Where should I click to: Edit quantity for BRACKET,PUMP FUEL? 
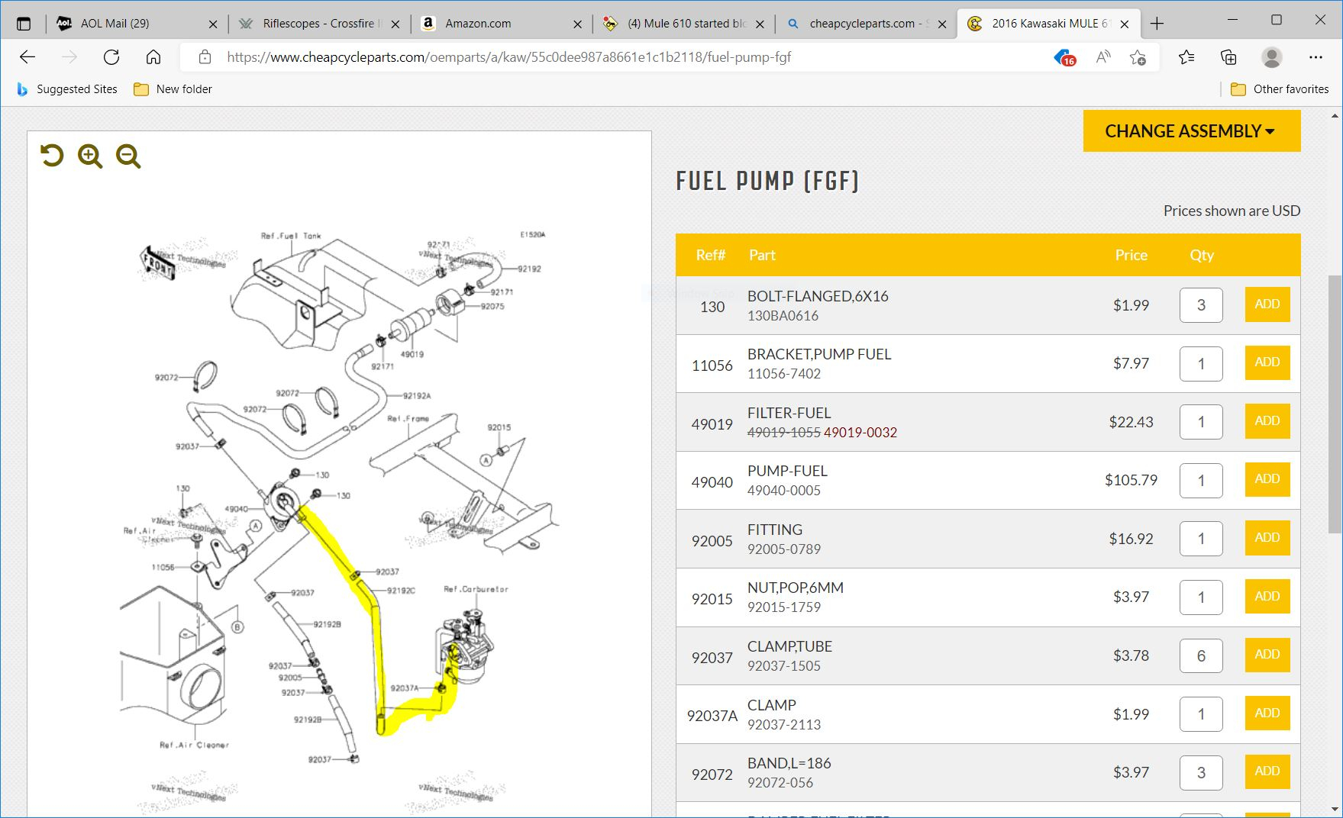click(1201, 364)
